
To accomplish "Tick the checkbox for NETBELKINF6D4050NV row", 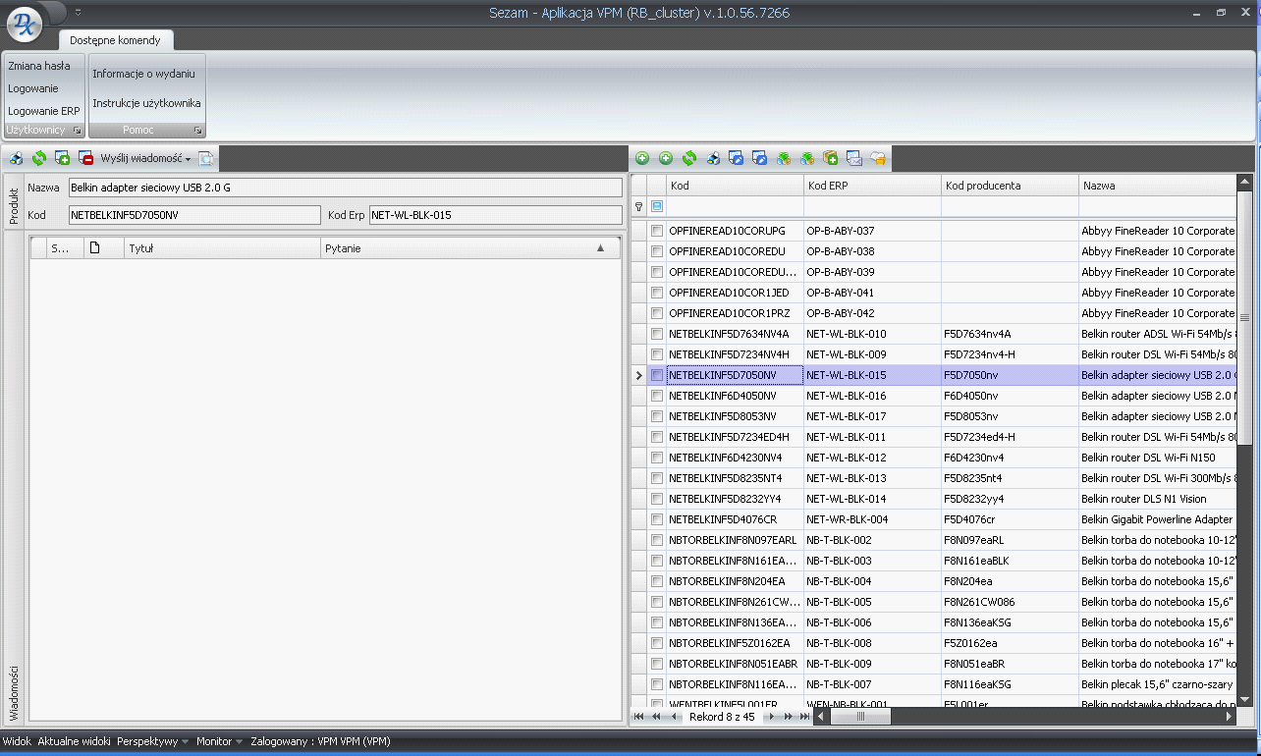I will click(x=657, y=396).
